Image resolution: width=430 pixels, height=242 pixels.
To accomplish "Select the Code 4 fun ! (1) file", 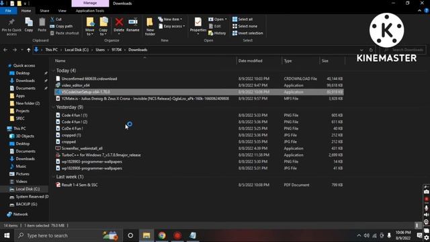I will click(x=75, y=115).
